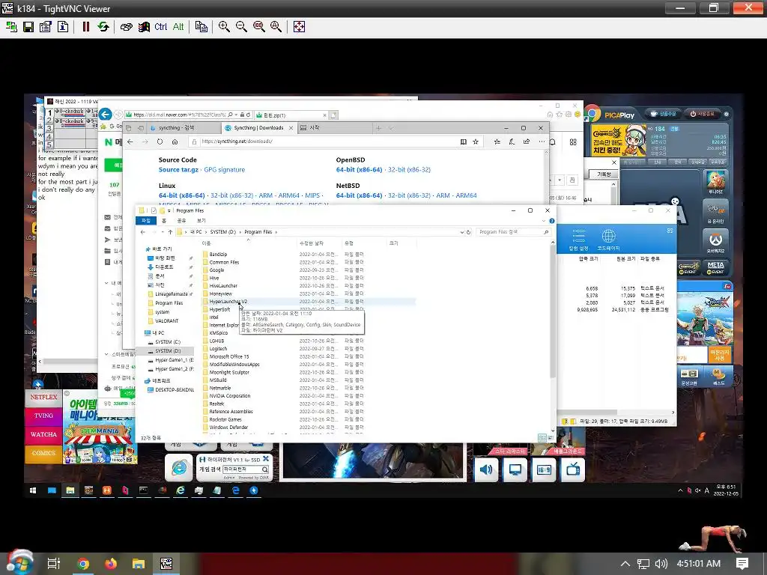The height and width of the screenshot is (575, 767).
Task: Open connection options in the TightVNC toolbar
Action: pos(46,27)
